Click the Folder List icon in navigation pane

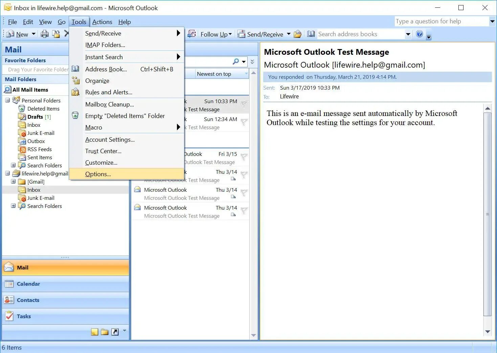point(105,332)
